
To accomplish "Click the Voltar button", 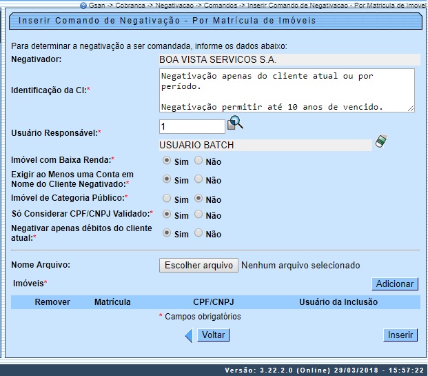I will [x=212, y=335].
